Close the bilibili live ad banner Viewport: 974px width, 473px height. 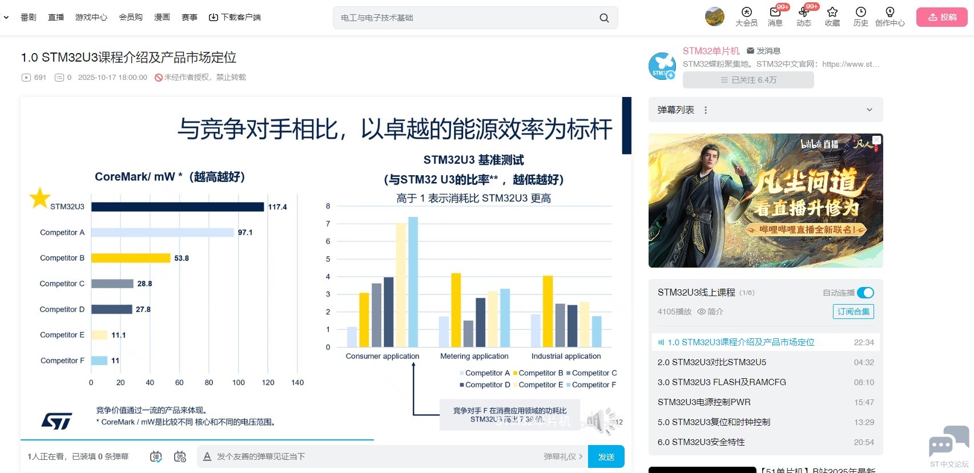(876, 140)
